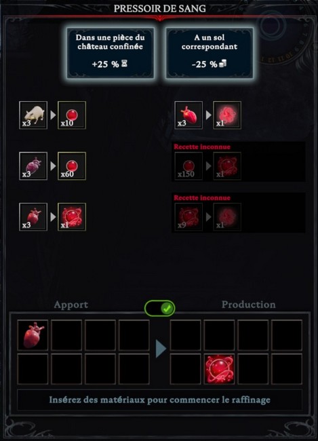Click the x60 blood essence output icon

(72, 166)
